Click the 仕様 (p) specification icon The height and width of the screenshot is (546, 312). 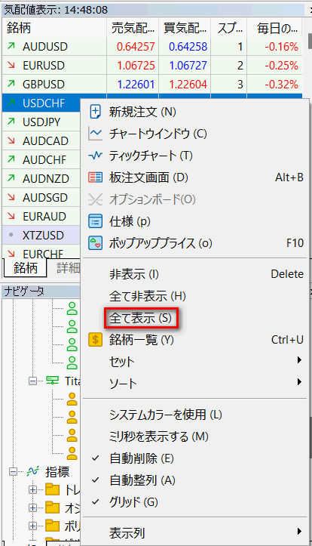click(95, 221)
